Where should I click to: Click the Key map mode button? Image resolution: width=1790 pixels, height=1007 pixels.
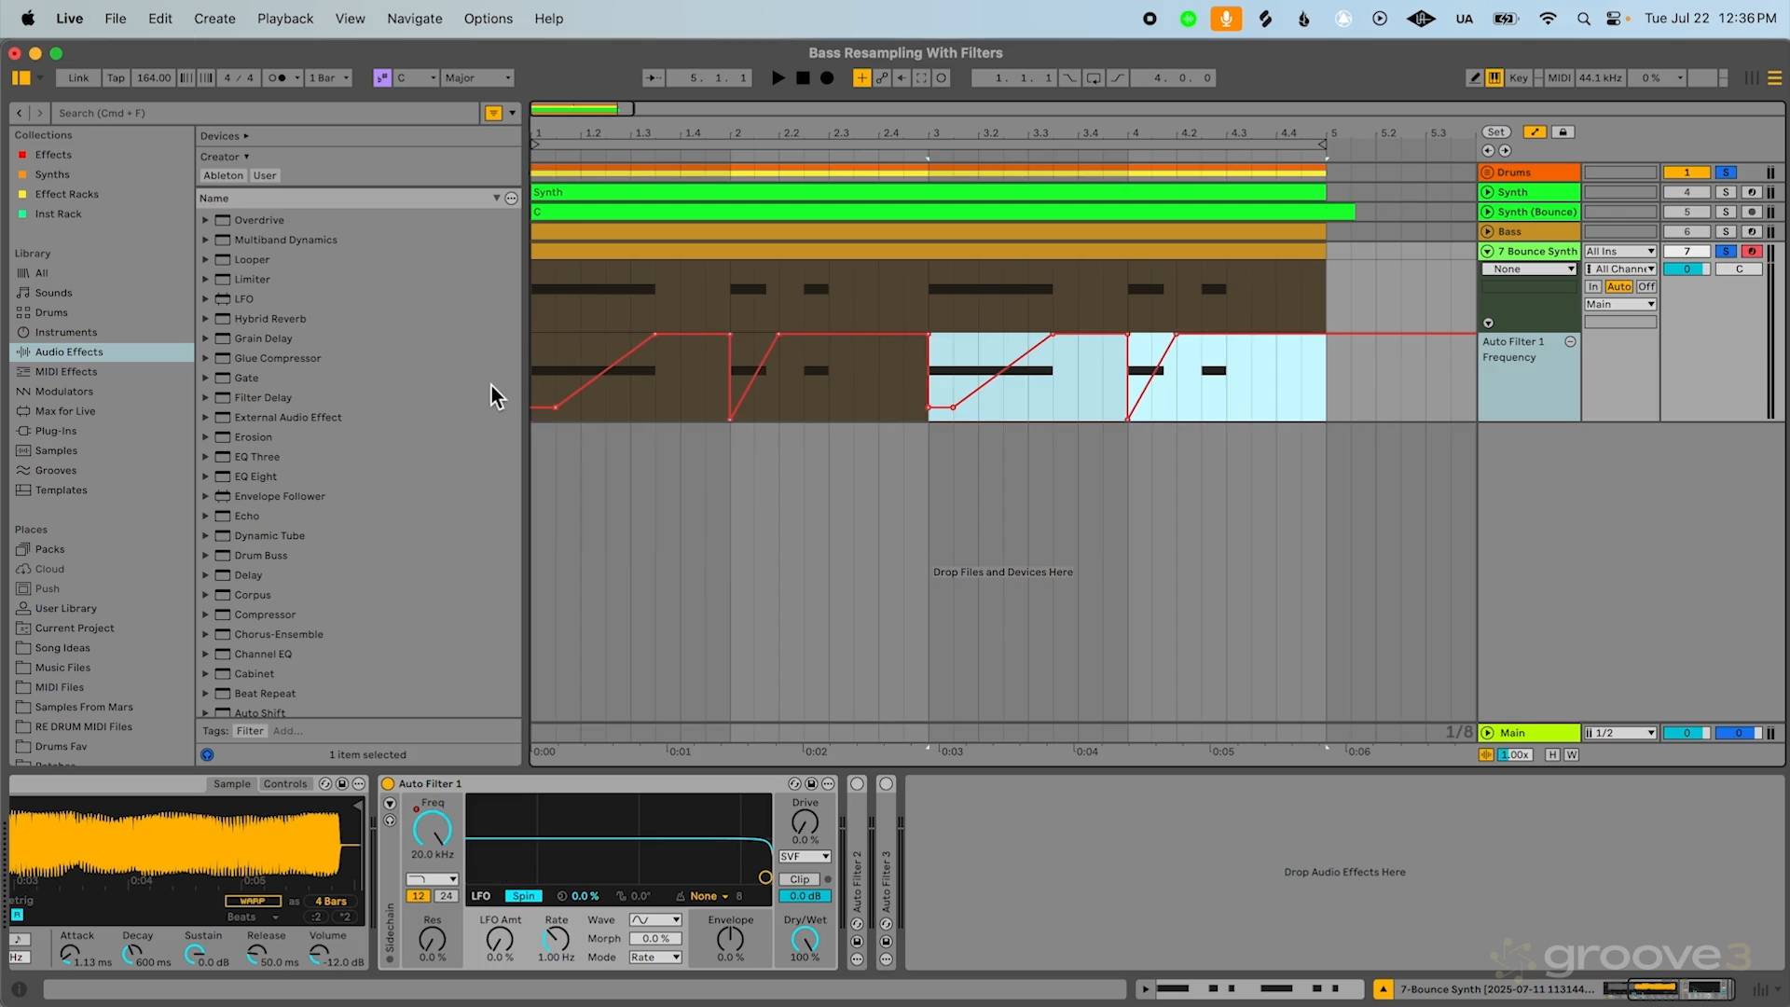tap(1519, 78)
